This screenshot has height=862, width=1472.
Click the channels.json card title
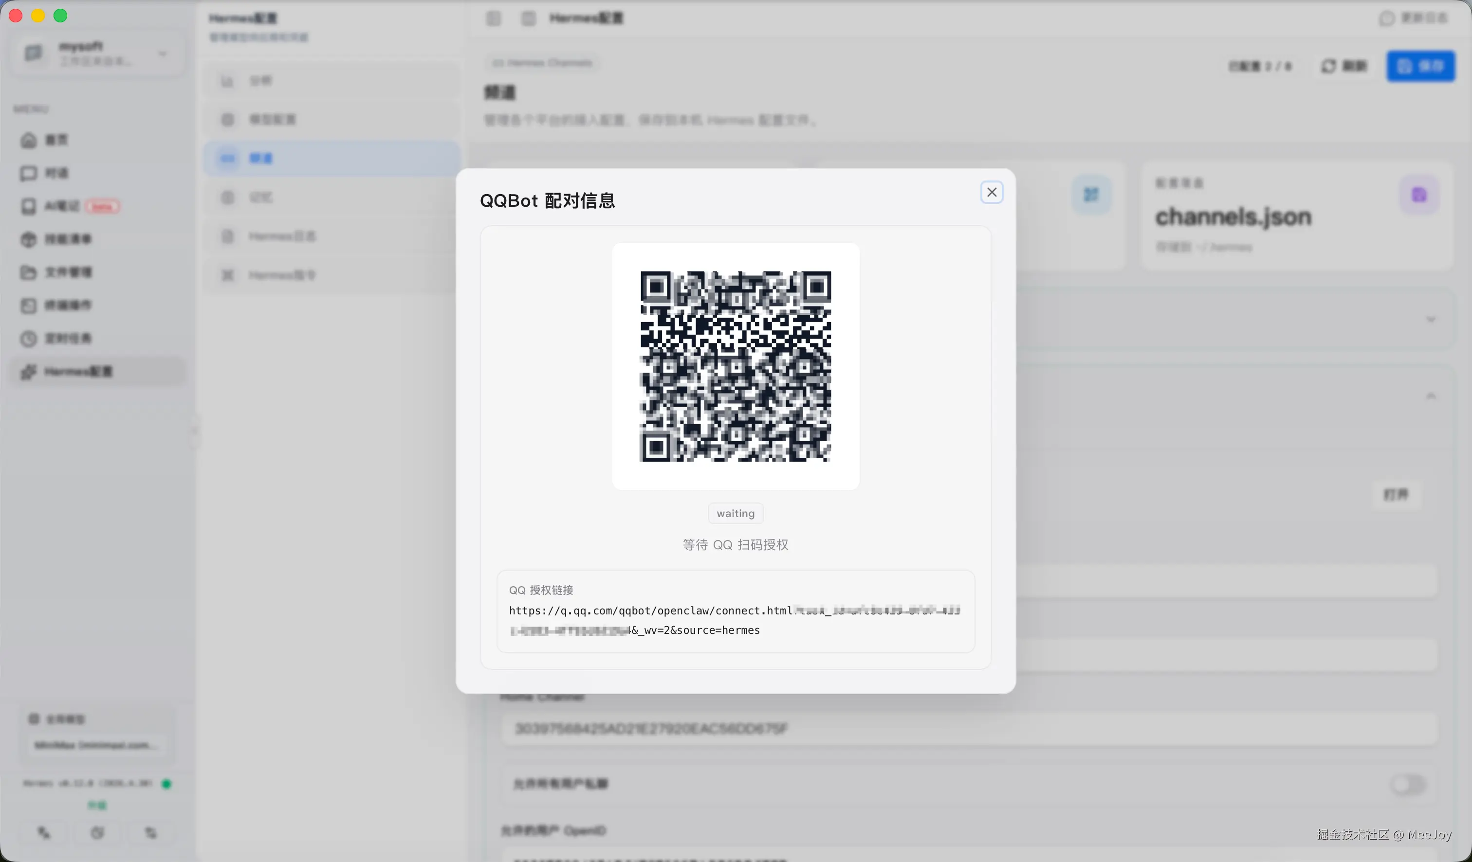pyautogui.click(x=1233, y=216)
